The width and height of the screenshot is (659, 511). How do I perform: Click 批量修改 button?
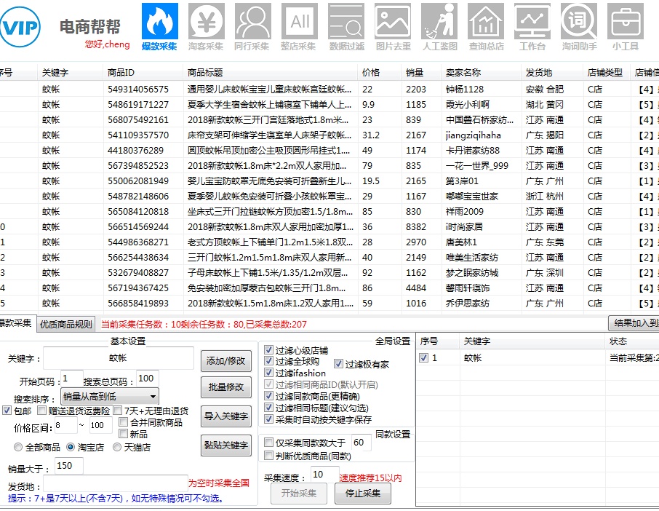point(226,387)
